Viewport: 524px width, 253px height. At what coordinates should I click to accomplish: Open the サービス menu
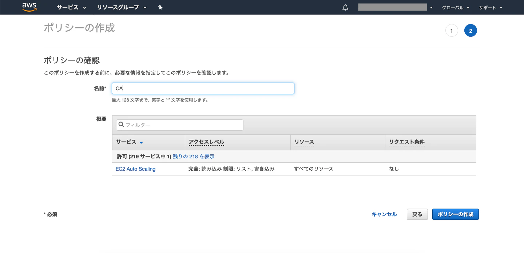point(71,7)
